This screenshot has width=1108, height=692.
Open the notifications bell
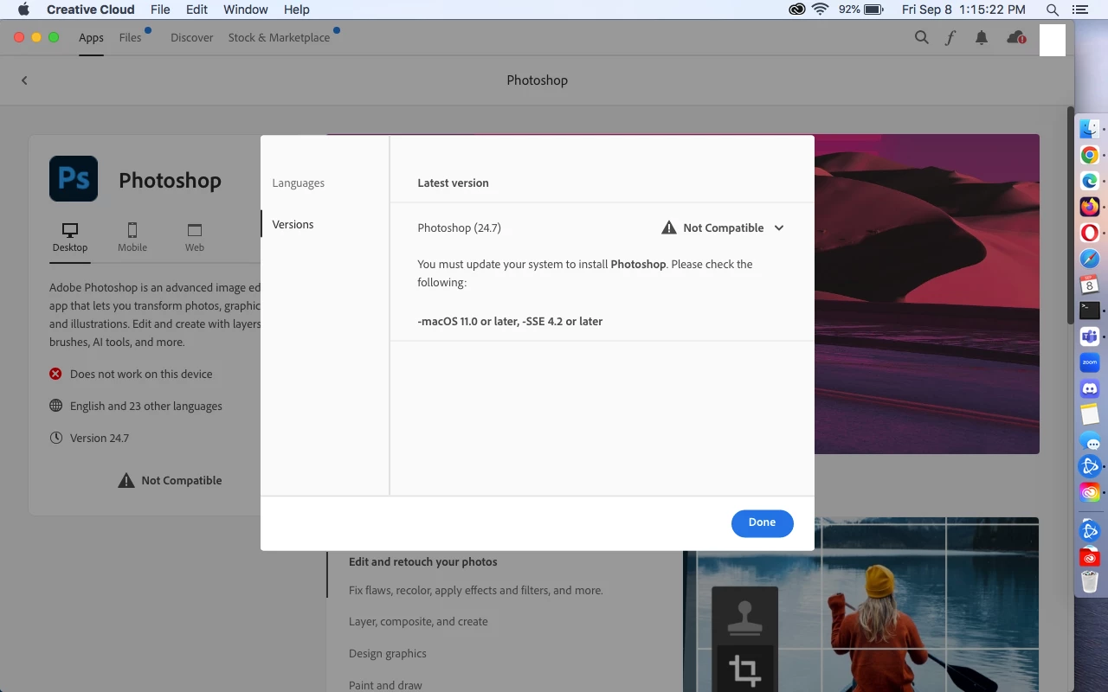[982, 37]
